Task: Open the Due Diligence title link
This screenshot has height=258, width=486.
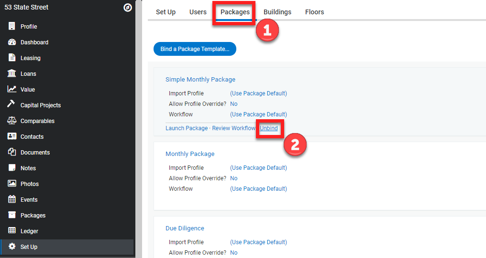Action: (x=185, y=228)
